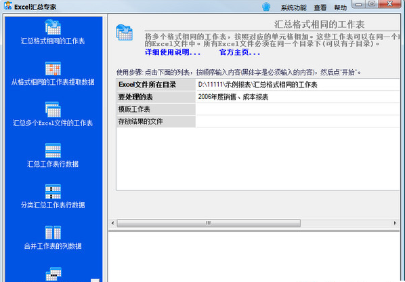The height and width of the screenshot is (282, 405).
Task: Click the 合并工作表的列数据 label
Action: click(53, 246)
